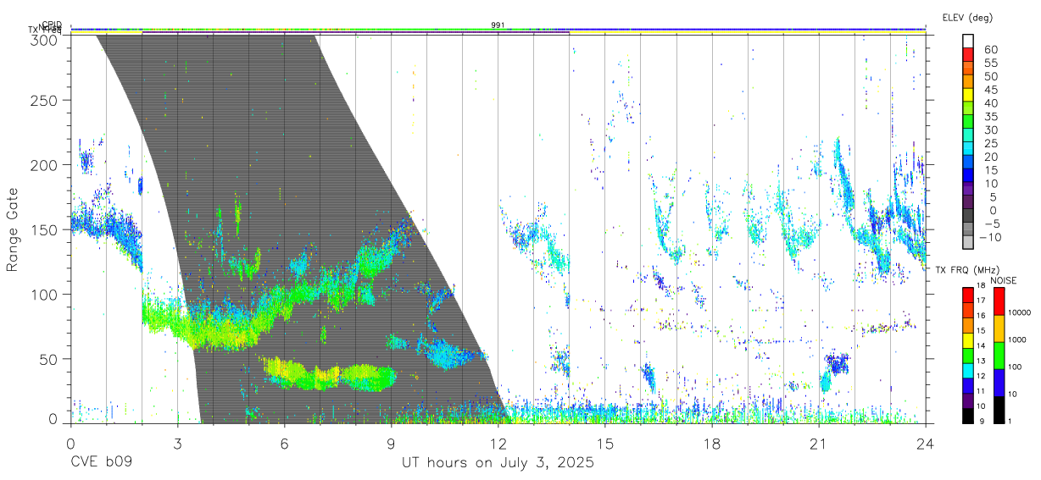This screenshot has height=480, width=1041.
Task: Click the x-axis tick label '24'
Action: pos(925,444)
